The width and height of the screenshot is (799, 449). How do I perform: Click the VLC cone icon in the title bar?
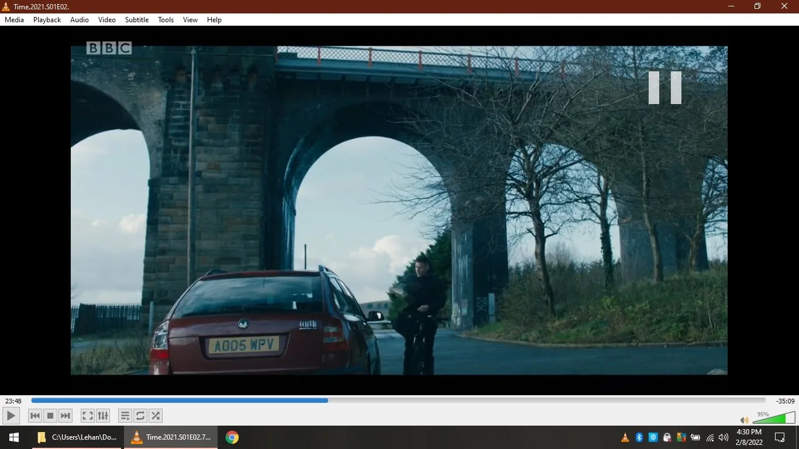pos(6,6)
